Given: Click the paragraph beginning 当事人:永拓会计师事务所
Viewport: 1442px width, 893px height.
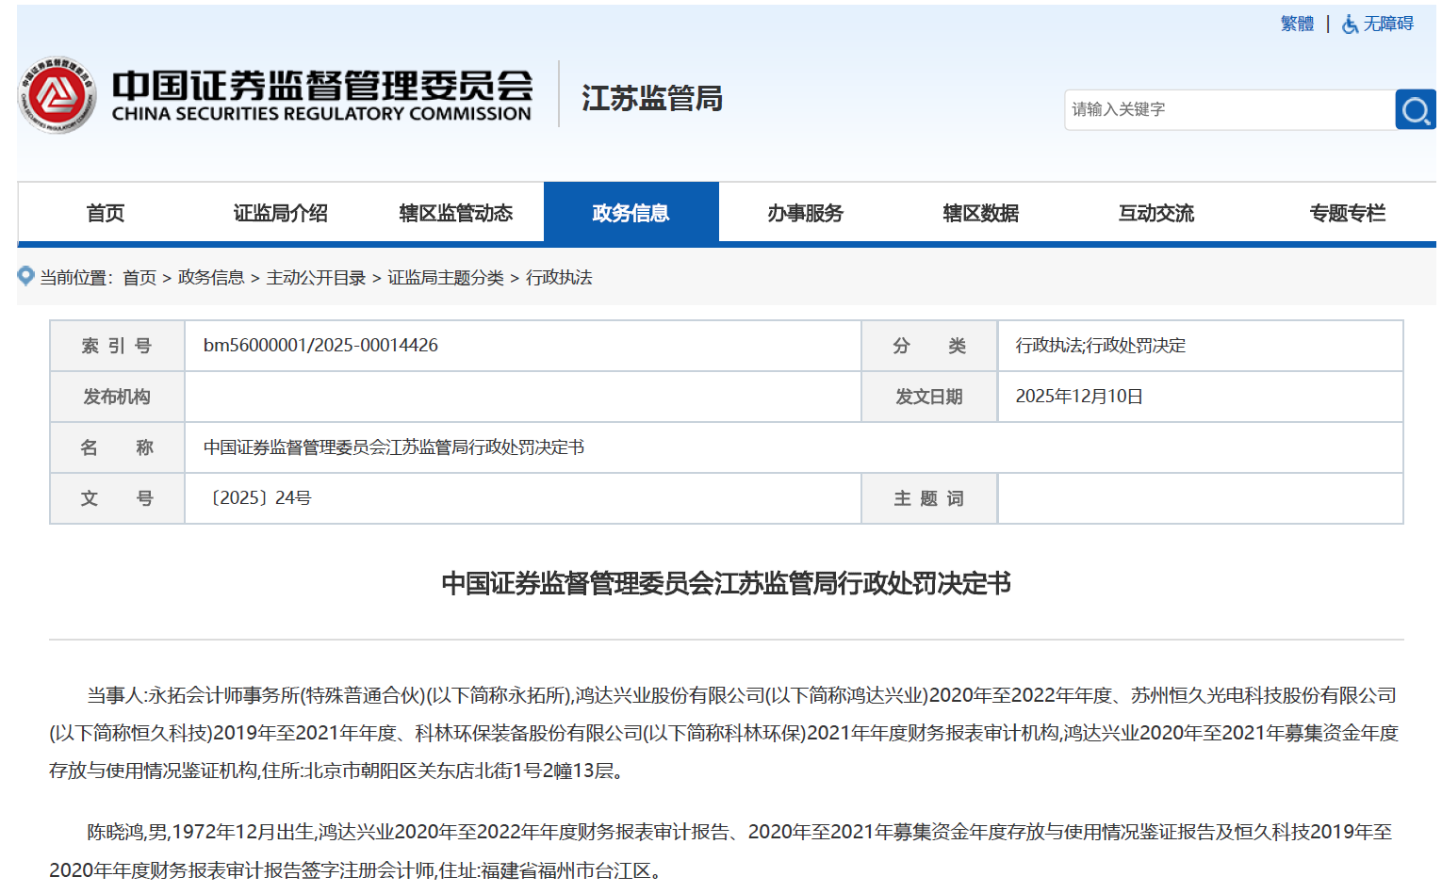Looking at the screenshot, I should [x=726, y=733].
